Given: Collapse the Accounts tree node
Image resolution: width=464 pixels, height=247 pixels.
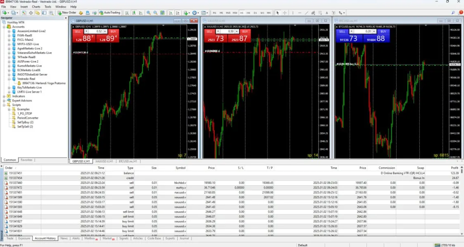Looking at the screenshot, I should click(4, 27).
